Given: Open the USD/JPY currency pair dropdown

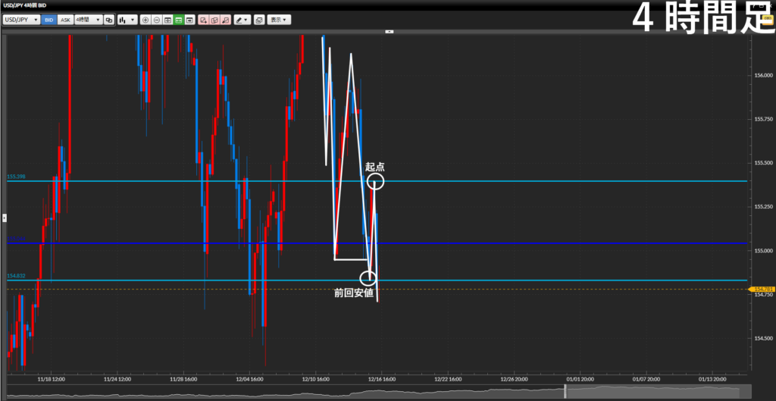Looking at the screenshot, I should click(21, 19).
